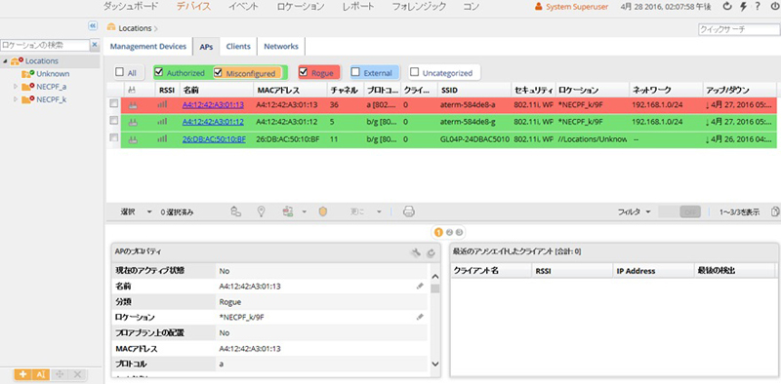Screen dimensions: 781x384
Task: Select checkbox for row A4:12:42:A3:01:13
Action: (114, 104)
